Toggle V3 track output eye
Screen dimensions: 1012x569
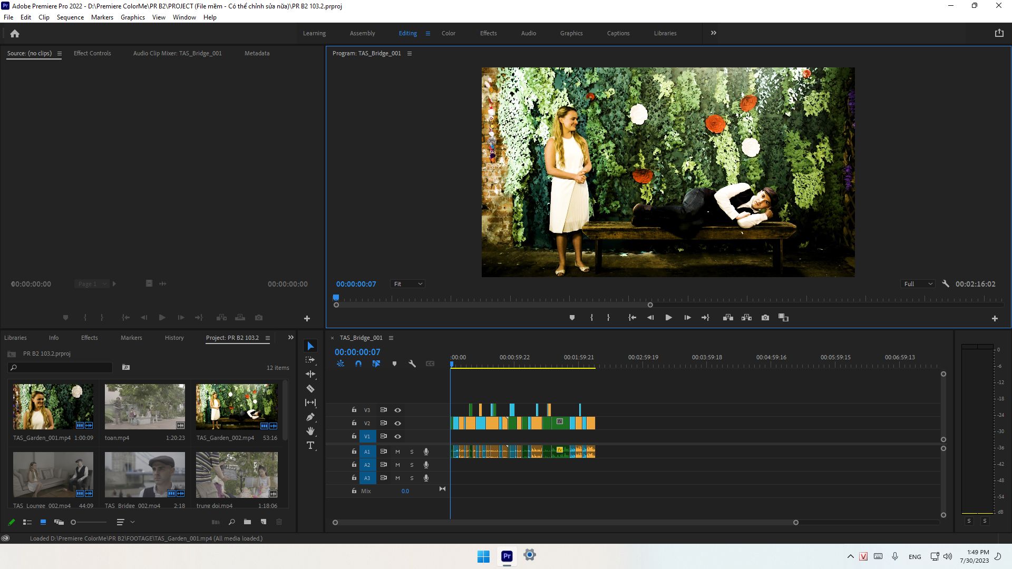pos(398,410)
